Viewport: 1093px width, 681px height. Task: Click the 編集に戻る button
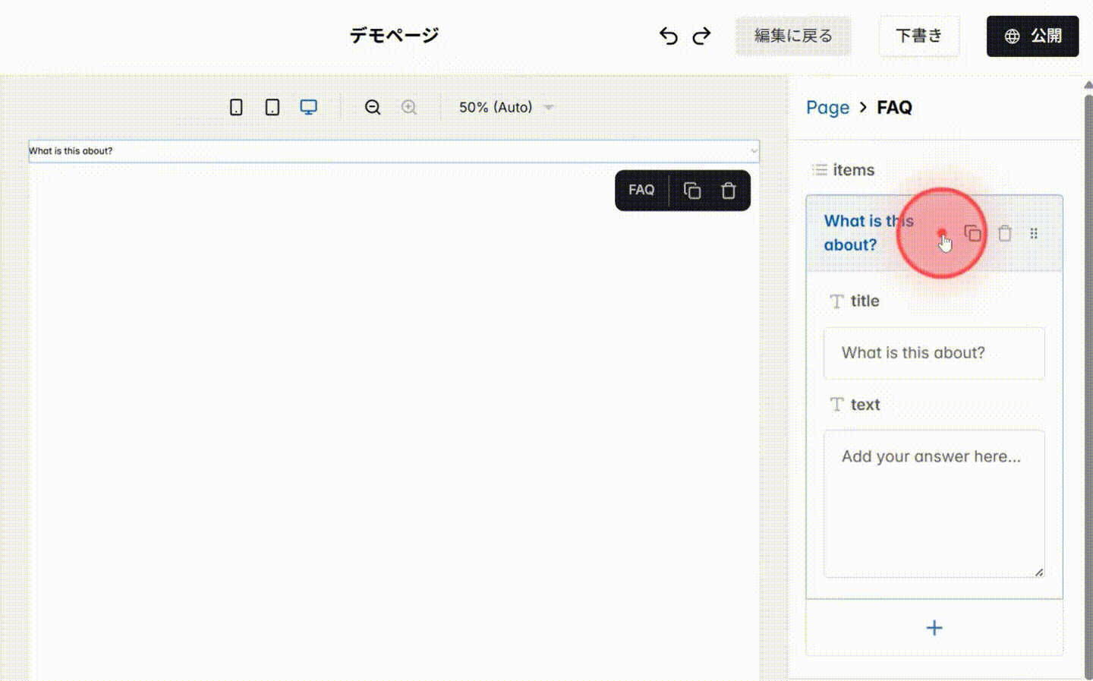(792, 36)
